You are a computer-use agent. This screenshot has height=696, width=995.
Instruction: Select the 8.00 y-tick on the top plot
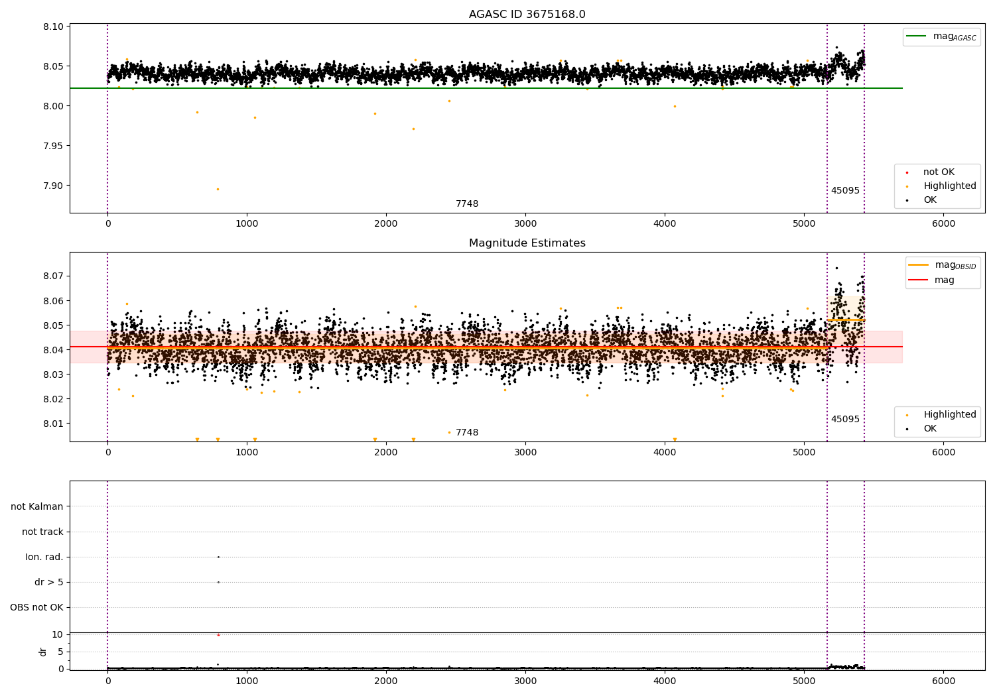[53, 106]
